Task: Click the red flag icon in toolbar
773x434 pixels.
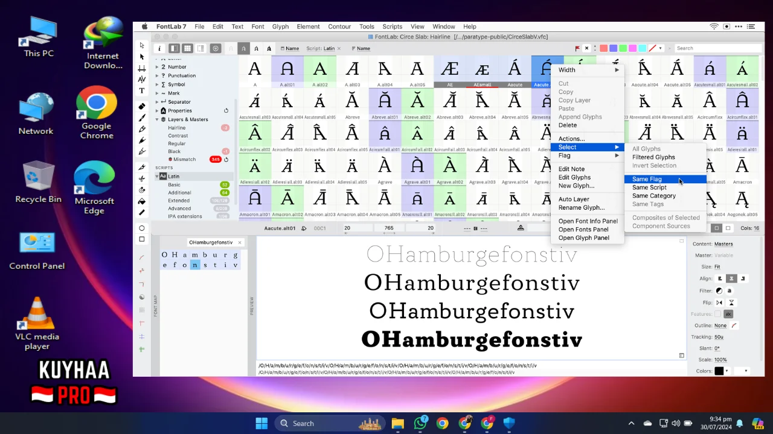Action: click(x=578, y=48)
